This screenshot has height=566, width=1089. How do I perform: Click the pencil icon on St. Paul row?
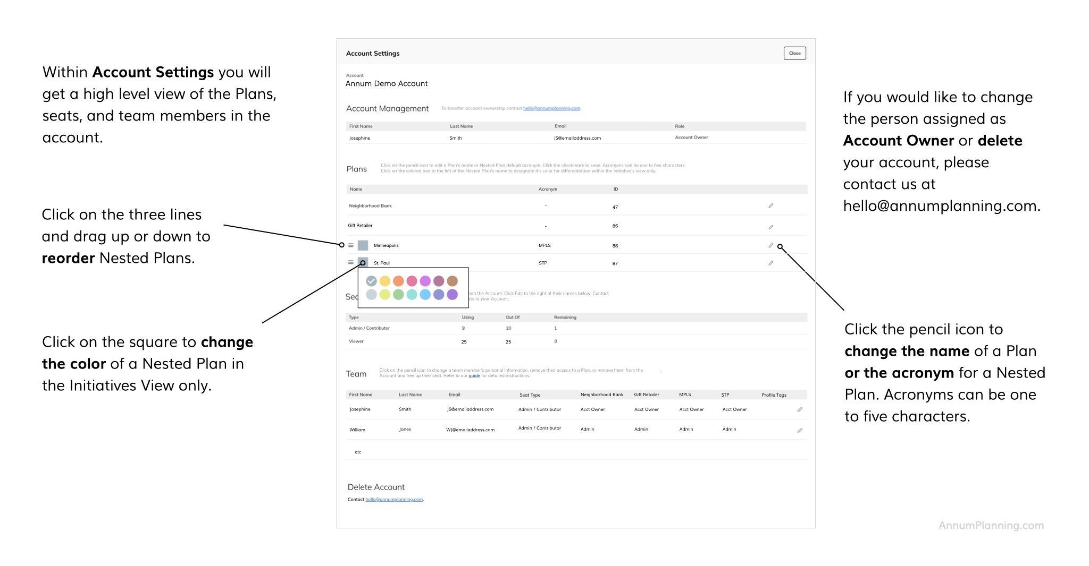[x=770, y=263]
